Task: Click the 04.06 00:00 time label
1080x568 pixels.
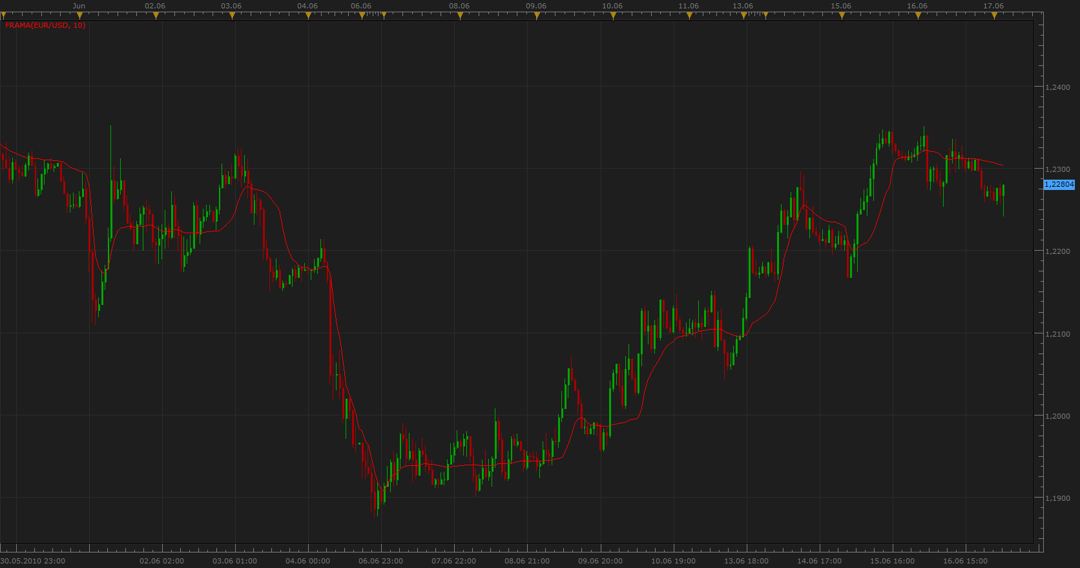Action: coord(307,561)
